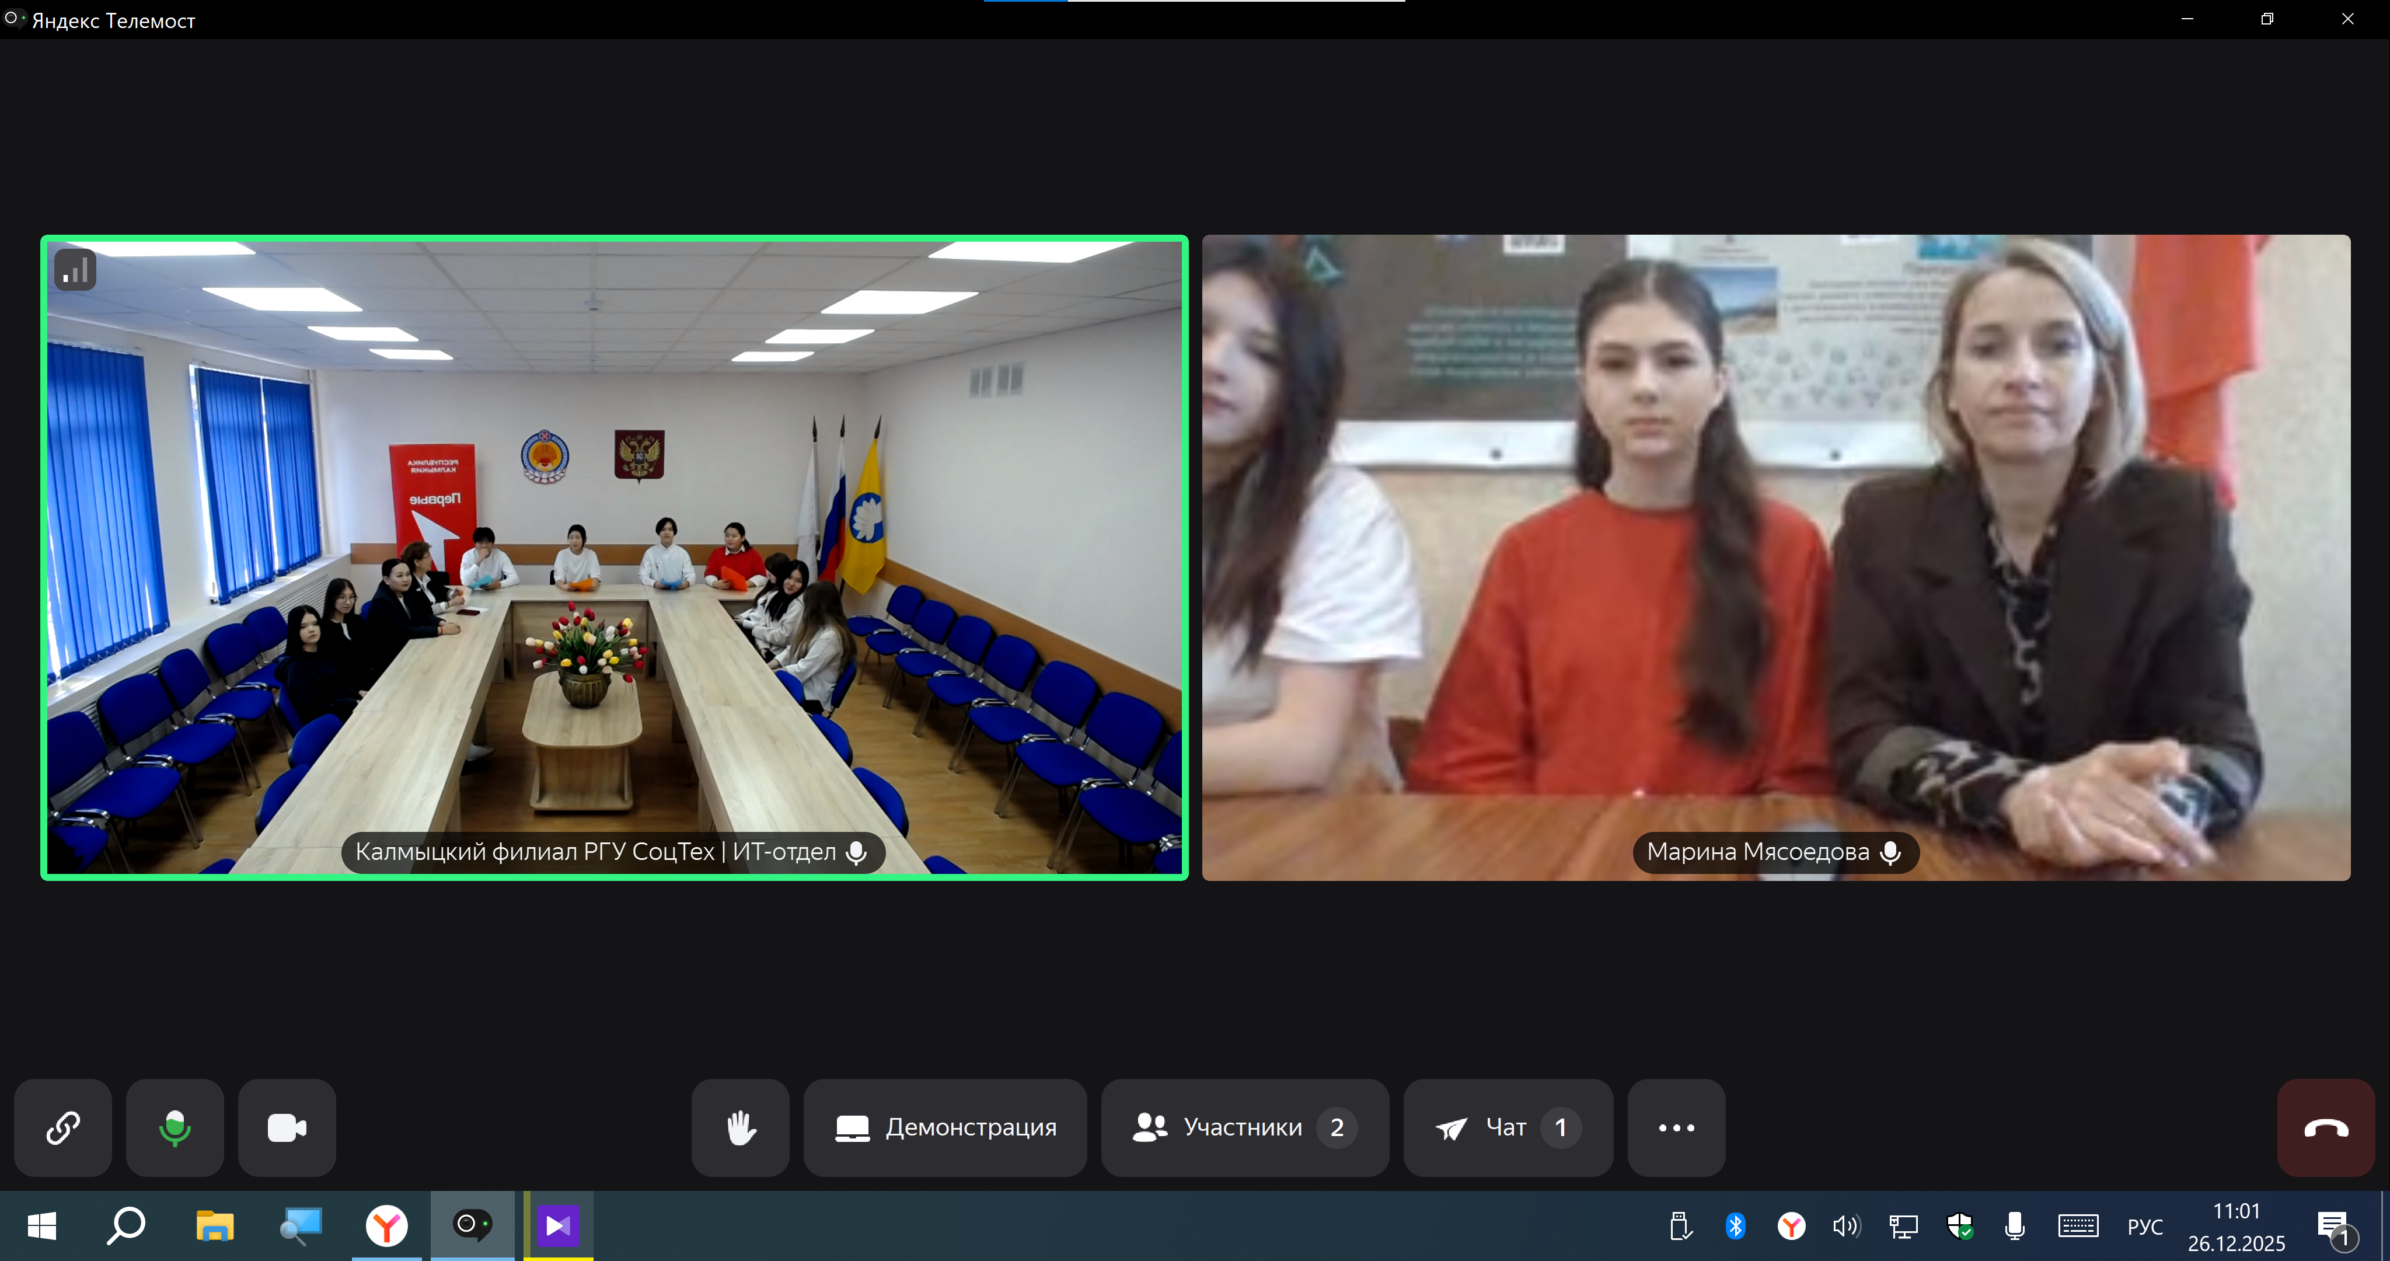Copy the meeting invite link icon
This screenshot has height=1261, width=2390.
click(62, 1127)
